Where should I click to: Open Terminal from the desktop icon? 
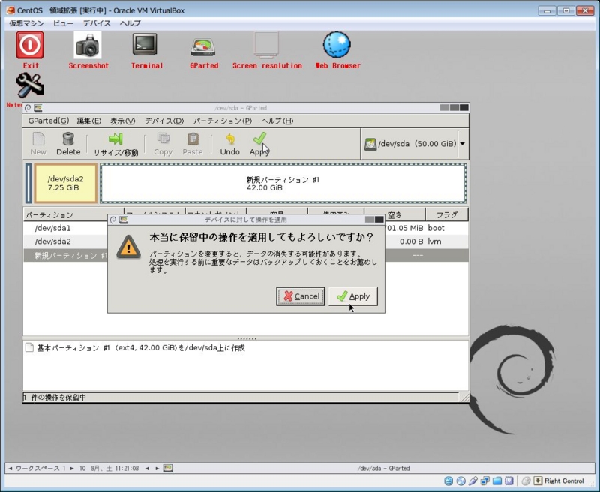click(x=145, y=46)
